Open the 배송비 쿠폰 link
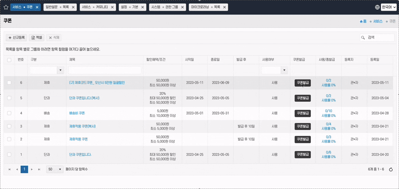 77,113
